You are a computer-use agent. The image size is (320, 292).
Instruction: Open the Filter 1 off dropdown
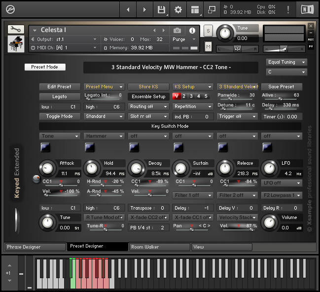(193, 195)
